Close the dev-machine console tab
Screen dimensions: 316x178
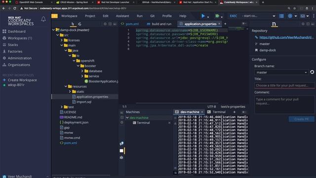tap(202, 112)
